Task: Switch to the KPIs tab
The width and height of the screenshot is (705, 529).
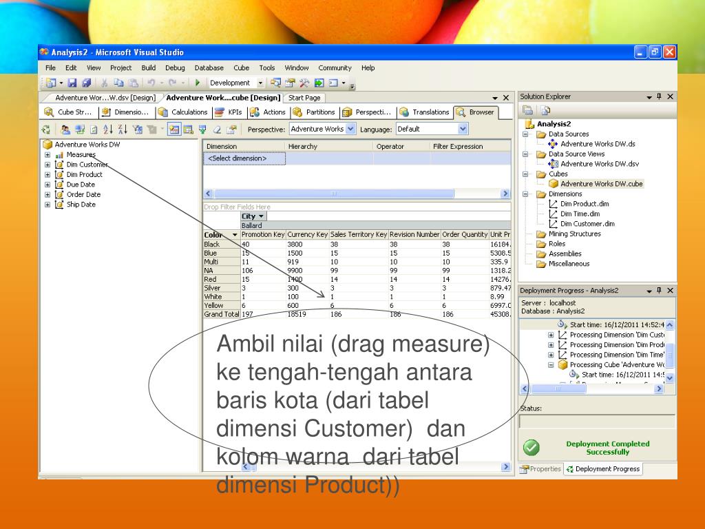Action: (x=229, y=112)
